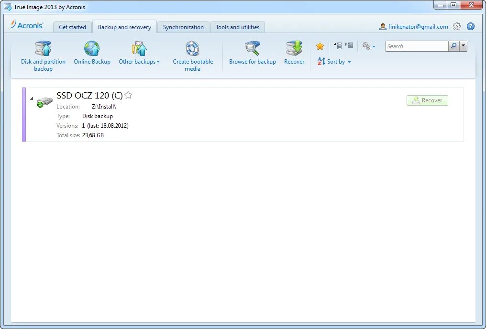Click the 23,68 GB total size value

(93, 135)
